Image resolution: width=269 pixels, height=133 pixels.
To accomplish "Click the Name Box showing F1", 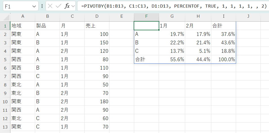I will (21, 6).
